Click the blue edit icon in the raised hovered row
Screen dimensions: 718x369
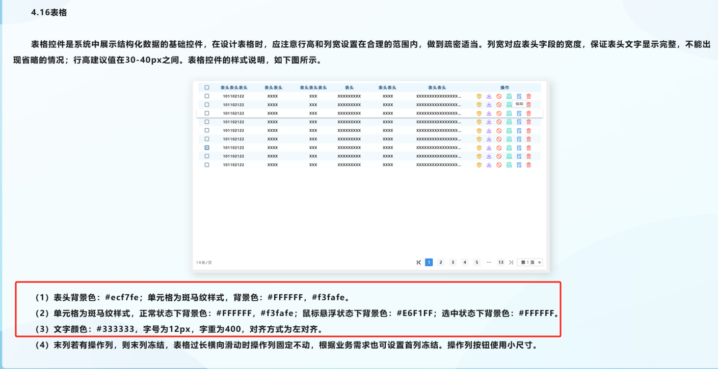519,113
